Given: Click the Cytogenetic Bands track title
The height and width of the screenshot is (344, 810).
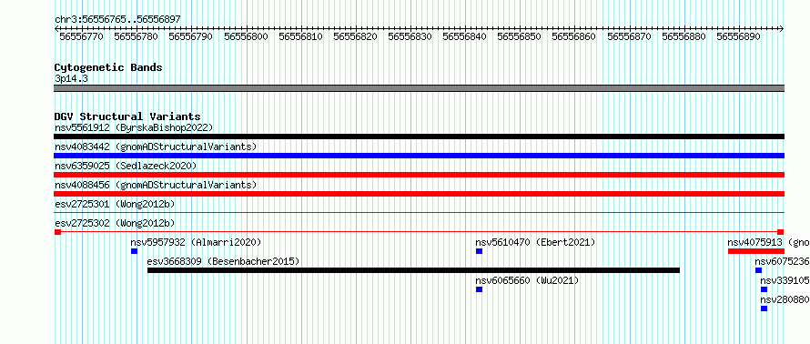Looking at the screenshot, I should (108, 67).
